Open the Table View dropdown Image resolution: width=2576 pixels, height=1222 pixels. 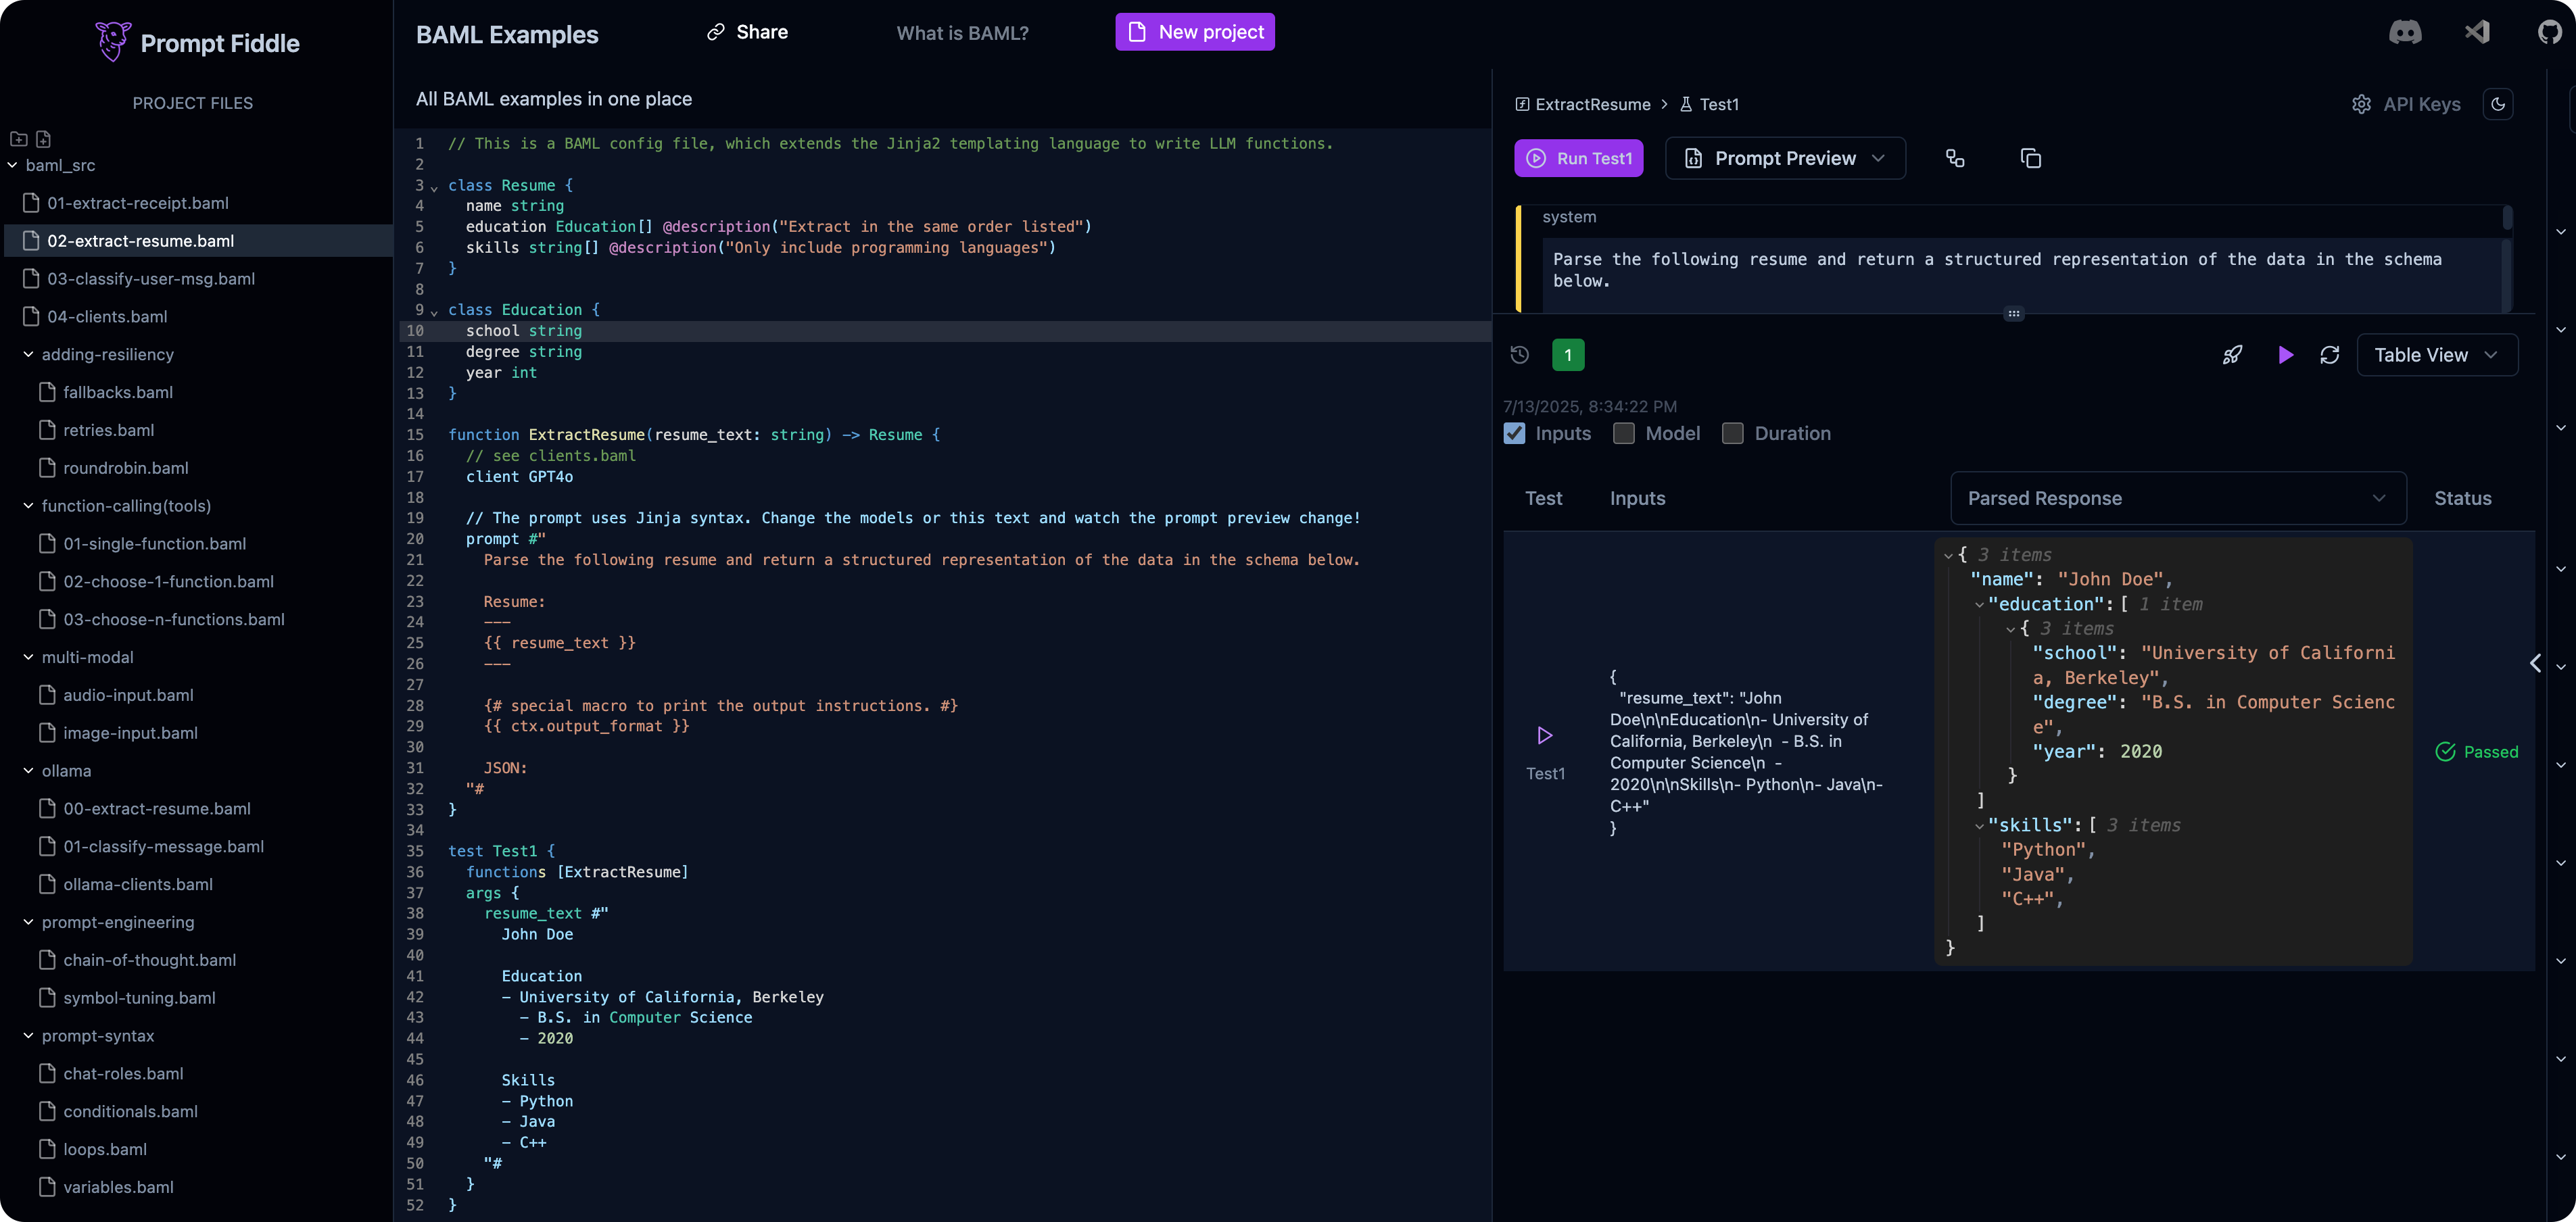[x=2436, y=355]
